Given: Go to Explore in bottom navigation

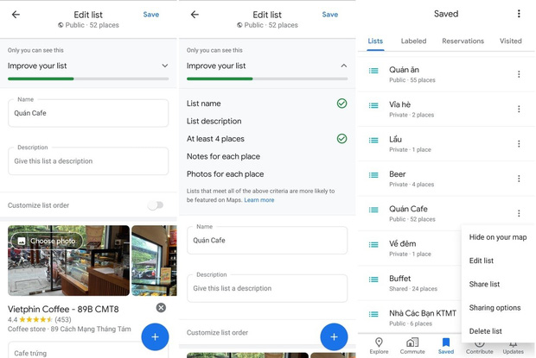Looking at the screenshot, I should coord(379,346).
